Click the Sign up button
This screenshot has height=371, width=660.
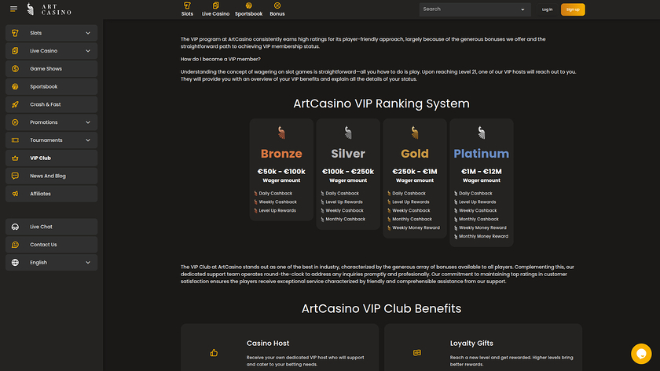point(573,9)
